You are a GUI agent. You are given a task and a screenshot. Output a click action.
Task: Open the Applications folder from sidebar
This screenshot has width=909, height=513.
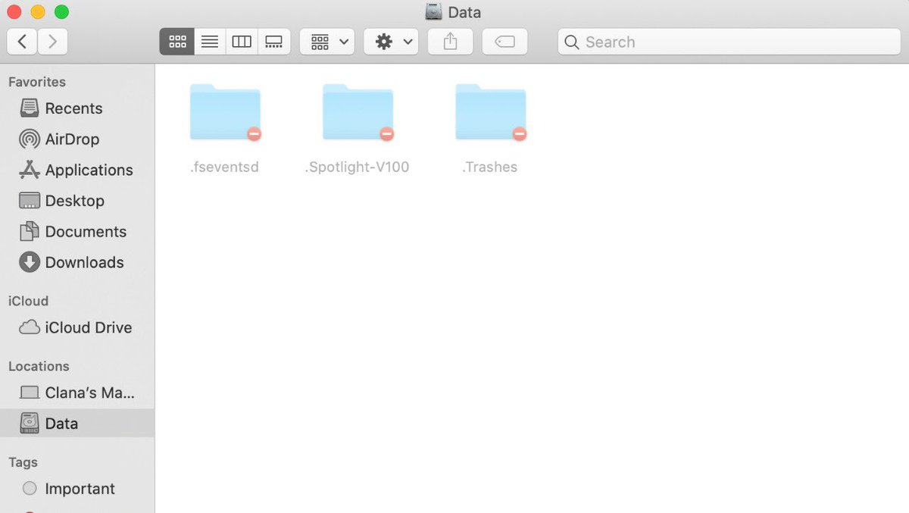pyautogui.click(x=90, y=170)
